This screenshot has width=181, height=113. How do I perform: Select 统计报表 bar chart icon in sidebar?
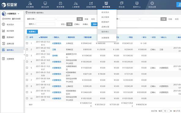(x=3, y=31)
